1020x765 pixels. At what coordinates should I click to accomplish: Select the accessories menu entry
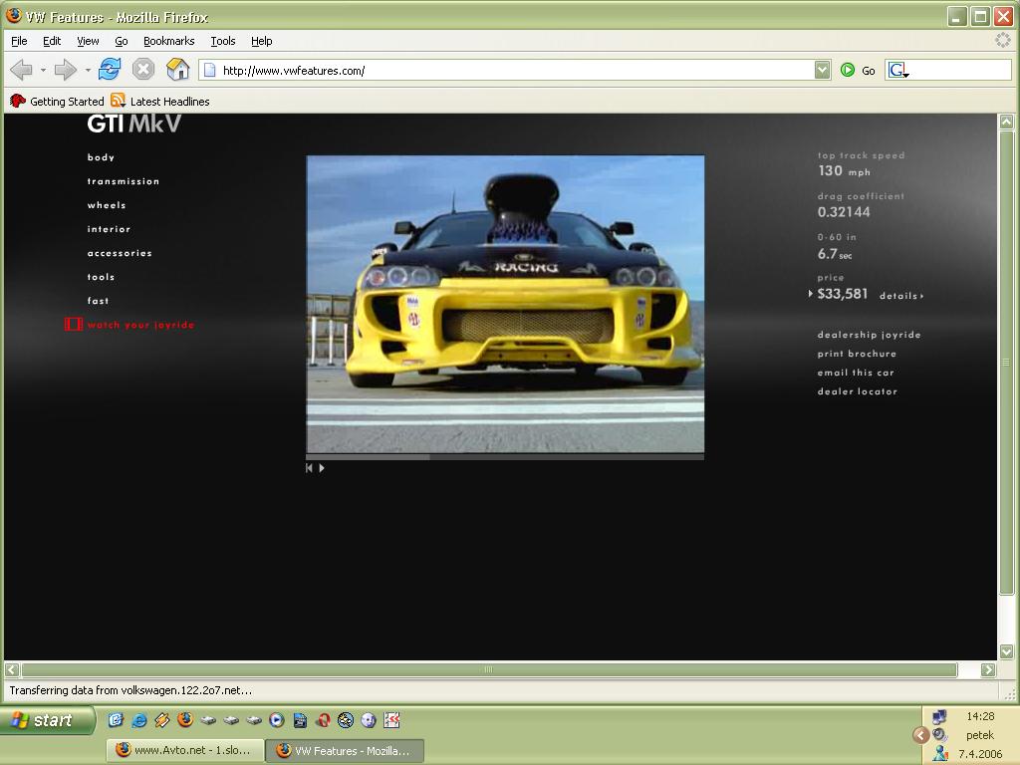120,253
